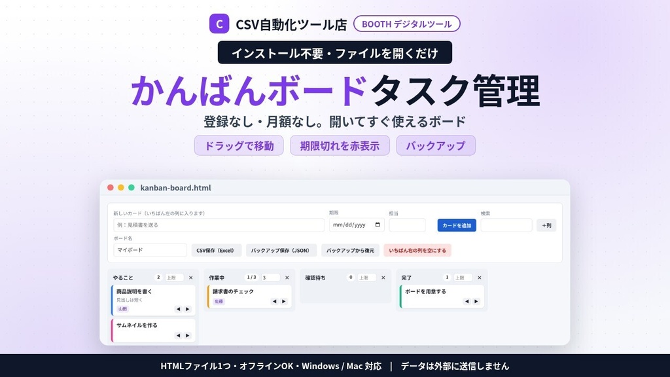Click CSV保存（Excel）button
The width and height of the screenshot is (670, 377).
point(216,251)
